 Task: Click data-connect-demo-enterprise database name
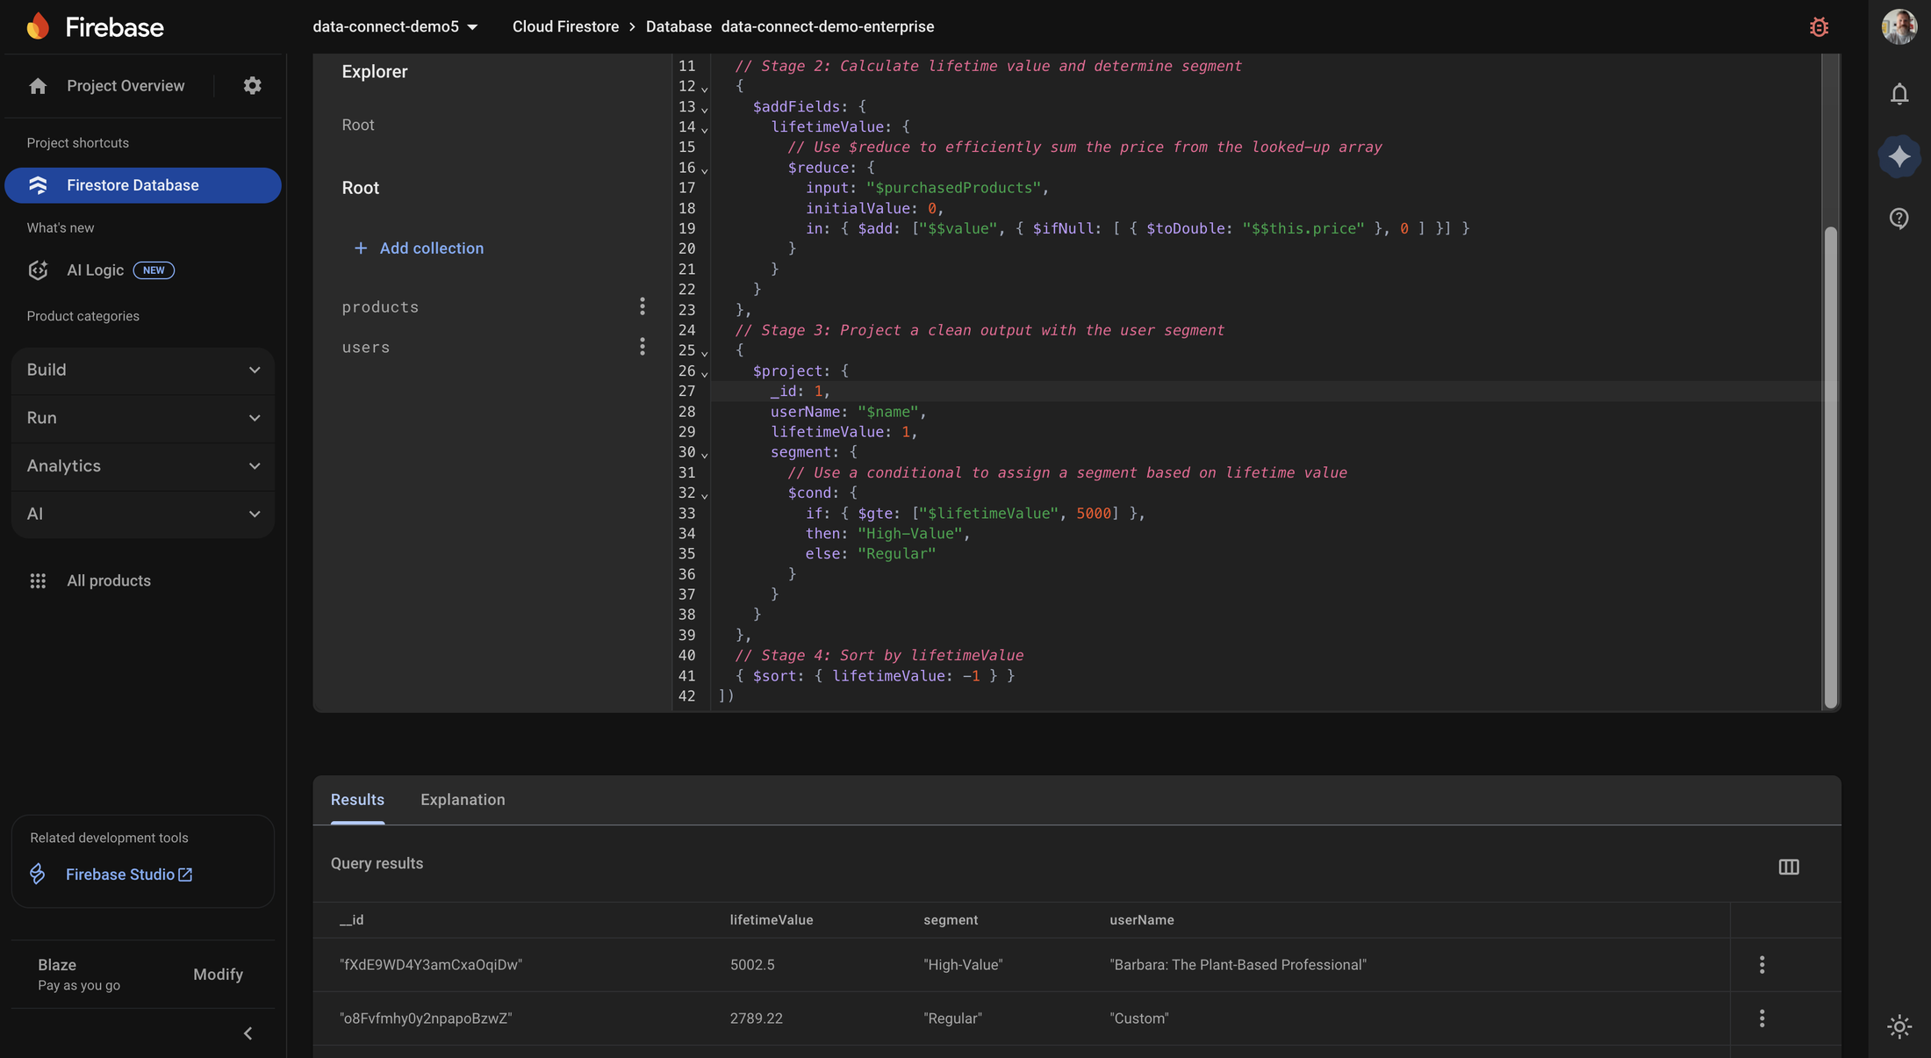[828, 26]
